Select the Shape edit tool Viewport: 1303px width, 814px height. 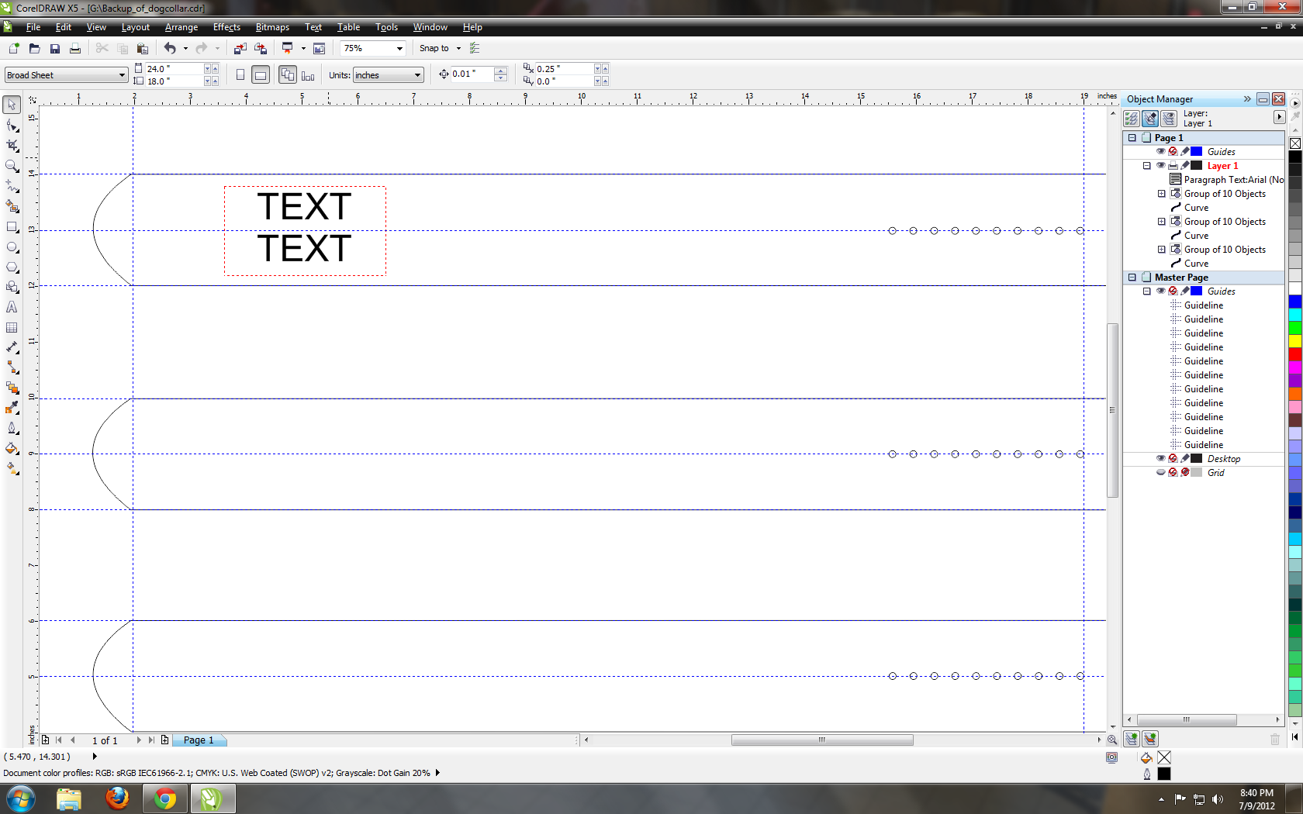pyautogui.click(x=12, y=126)
